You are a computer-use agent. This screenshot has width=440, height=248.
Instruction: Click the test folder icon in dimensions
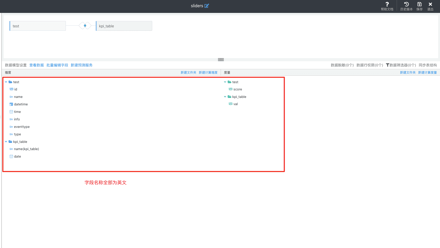(x=10, y=82)
